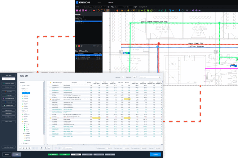Click the red layers icon in Ensign toolbar
Viewport: 238px width, 158px height.
pyautogui.click(x=94, y=11)
